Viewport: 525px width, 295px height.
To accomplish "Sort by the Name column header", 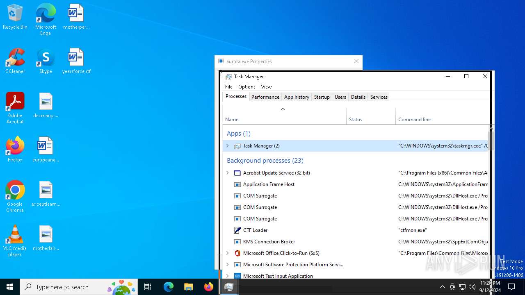I will click(x=285, y=116).
